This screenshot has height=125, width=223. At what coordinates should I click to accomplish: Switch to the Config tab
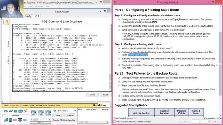(x=28, y=16)
